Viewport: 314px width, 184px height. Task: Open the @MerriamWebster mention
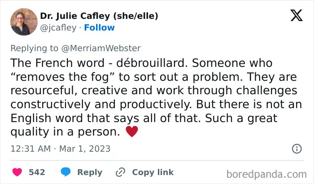101,48
